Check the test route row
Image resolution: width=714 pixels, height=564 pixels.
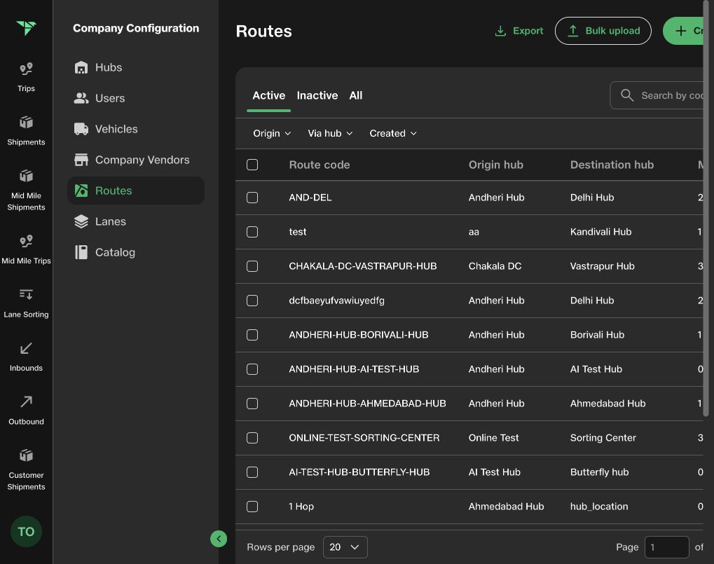pyautogui.click(x=252, y=232)
